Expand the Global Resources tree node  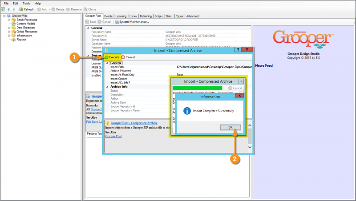click(x=9, y=32)
